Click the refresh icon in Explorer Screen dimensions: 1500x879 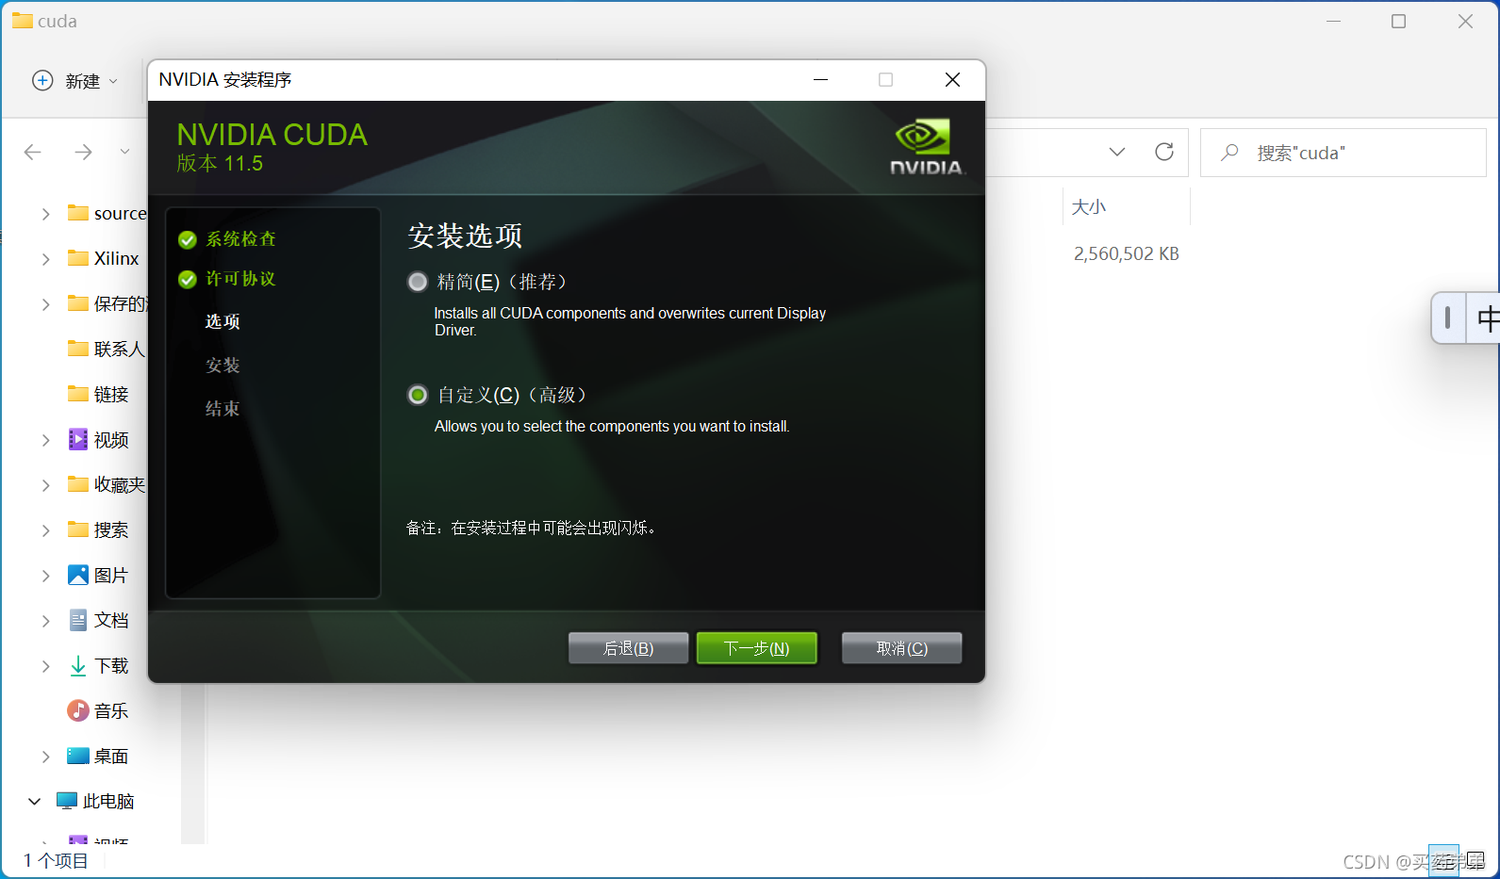[1164, 152]
